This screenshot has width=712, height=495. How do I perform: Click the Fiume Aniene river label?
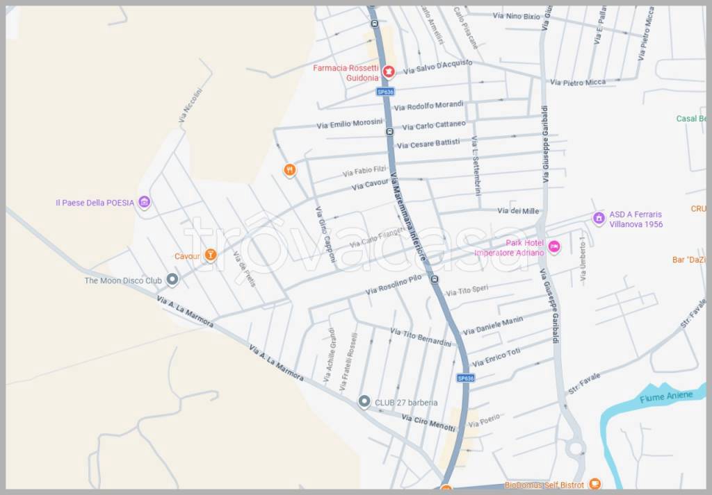(666, 396)
